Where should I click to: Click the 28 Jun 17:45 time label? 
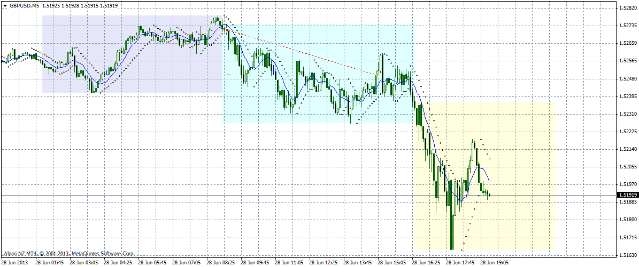tap(460, 263)
